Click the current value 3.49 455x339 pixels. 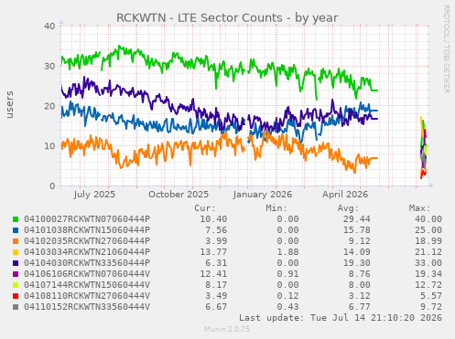pyautogui.click(x=216, y=296)
